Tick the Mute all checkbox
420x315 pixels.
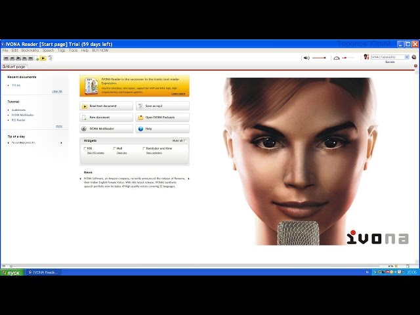tap(185, 140)
